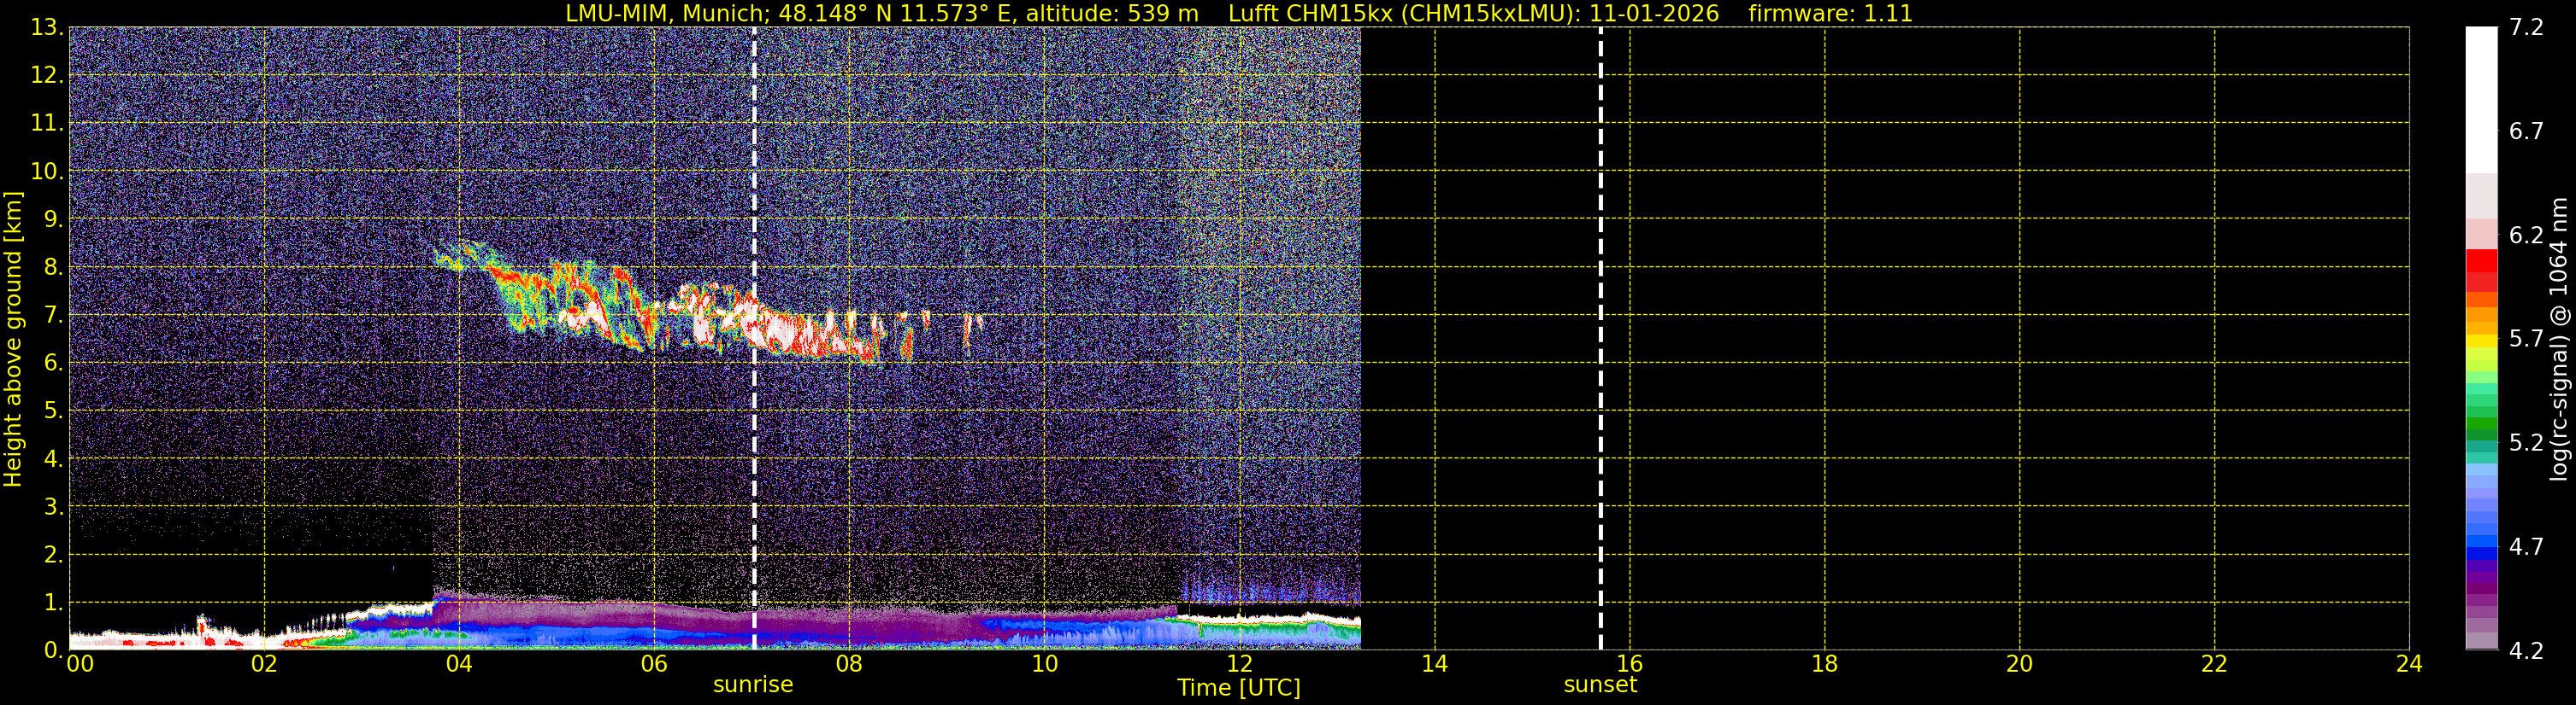Click the '3.' height axis tick label
The width and height of the screenshot is (2576, 705).
pos(53,506)
